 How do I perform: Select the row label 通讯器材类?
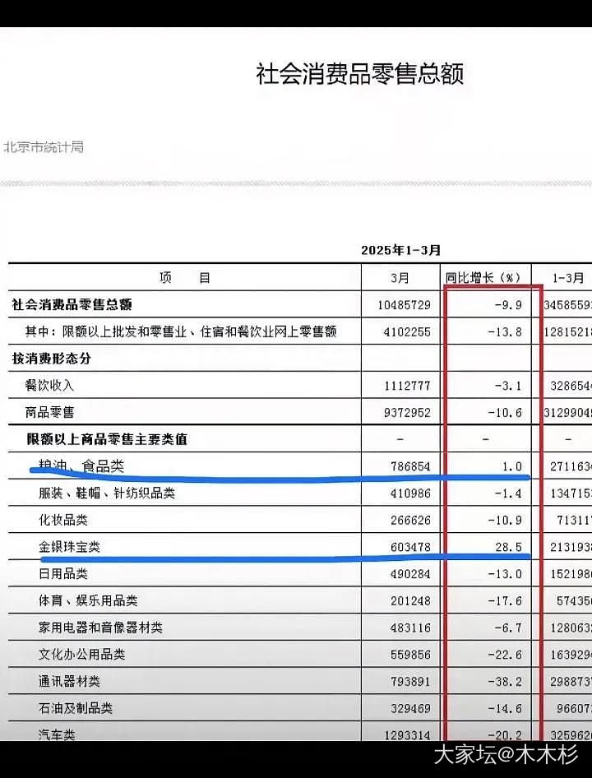point(69,681)
